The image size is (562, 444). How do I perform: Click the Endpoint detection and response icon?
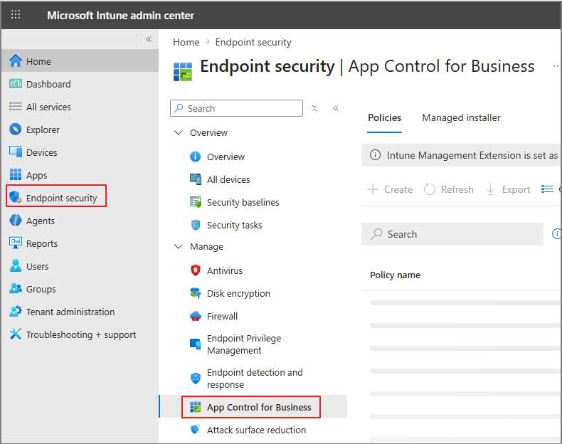coord(196,378)
